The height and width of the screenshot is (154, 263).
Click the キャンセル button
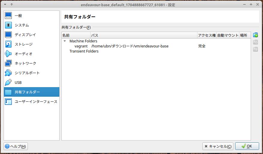click(218, 146)
